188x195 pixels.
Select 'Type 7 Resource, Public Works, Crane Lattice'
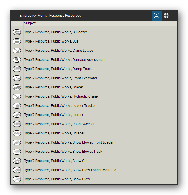pyautogui.click(x=59, y=51)
